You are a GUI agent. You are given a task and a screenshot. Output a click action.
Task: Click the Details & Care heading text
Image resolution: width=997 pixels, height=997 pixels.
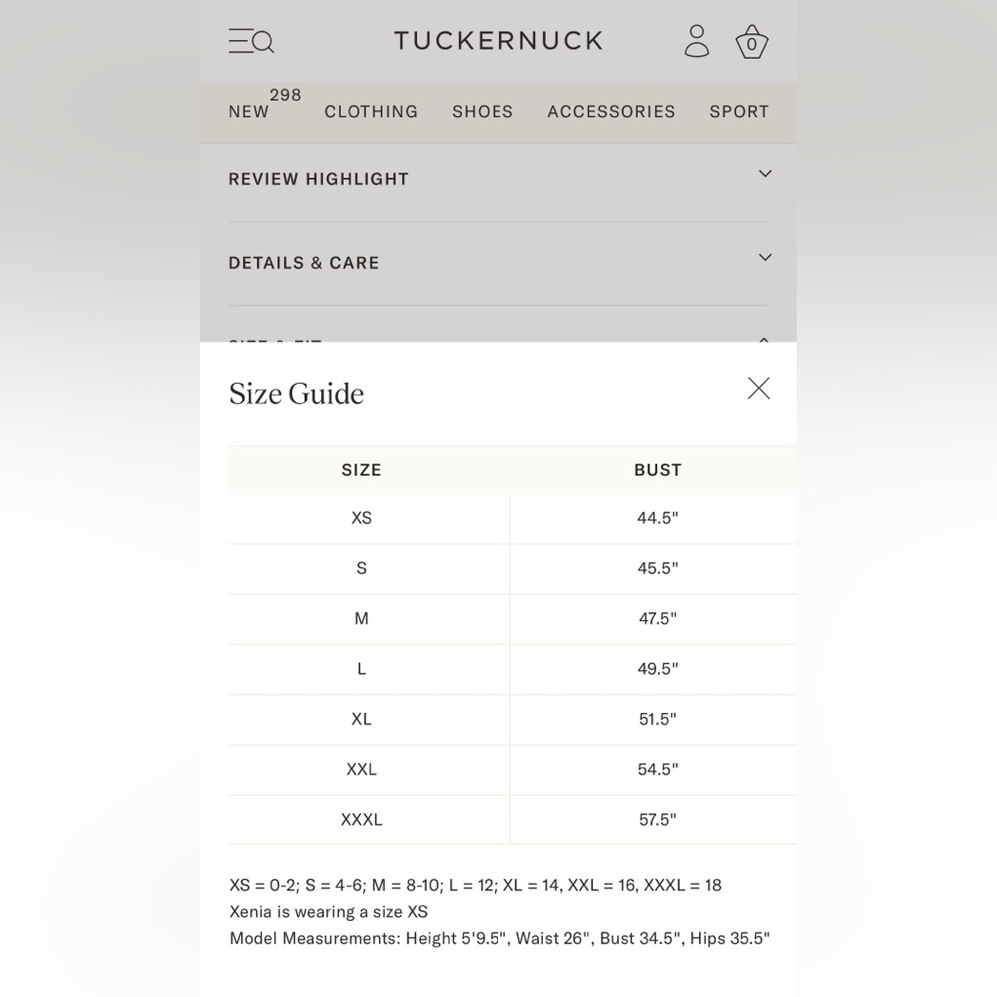coord(304,263)
